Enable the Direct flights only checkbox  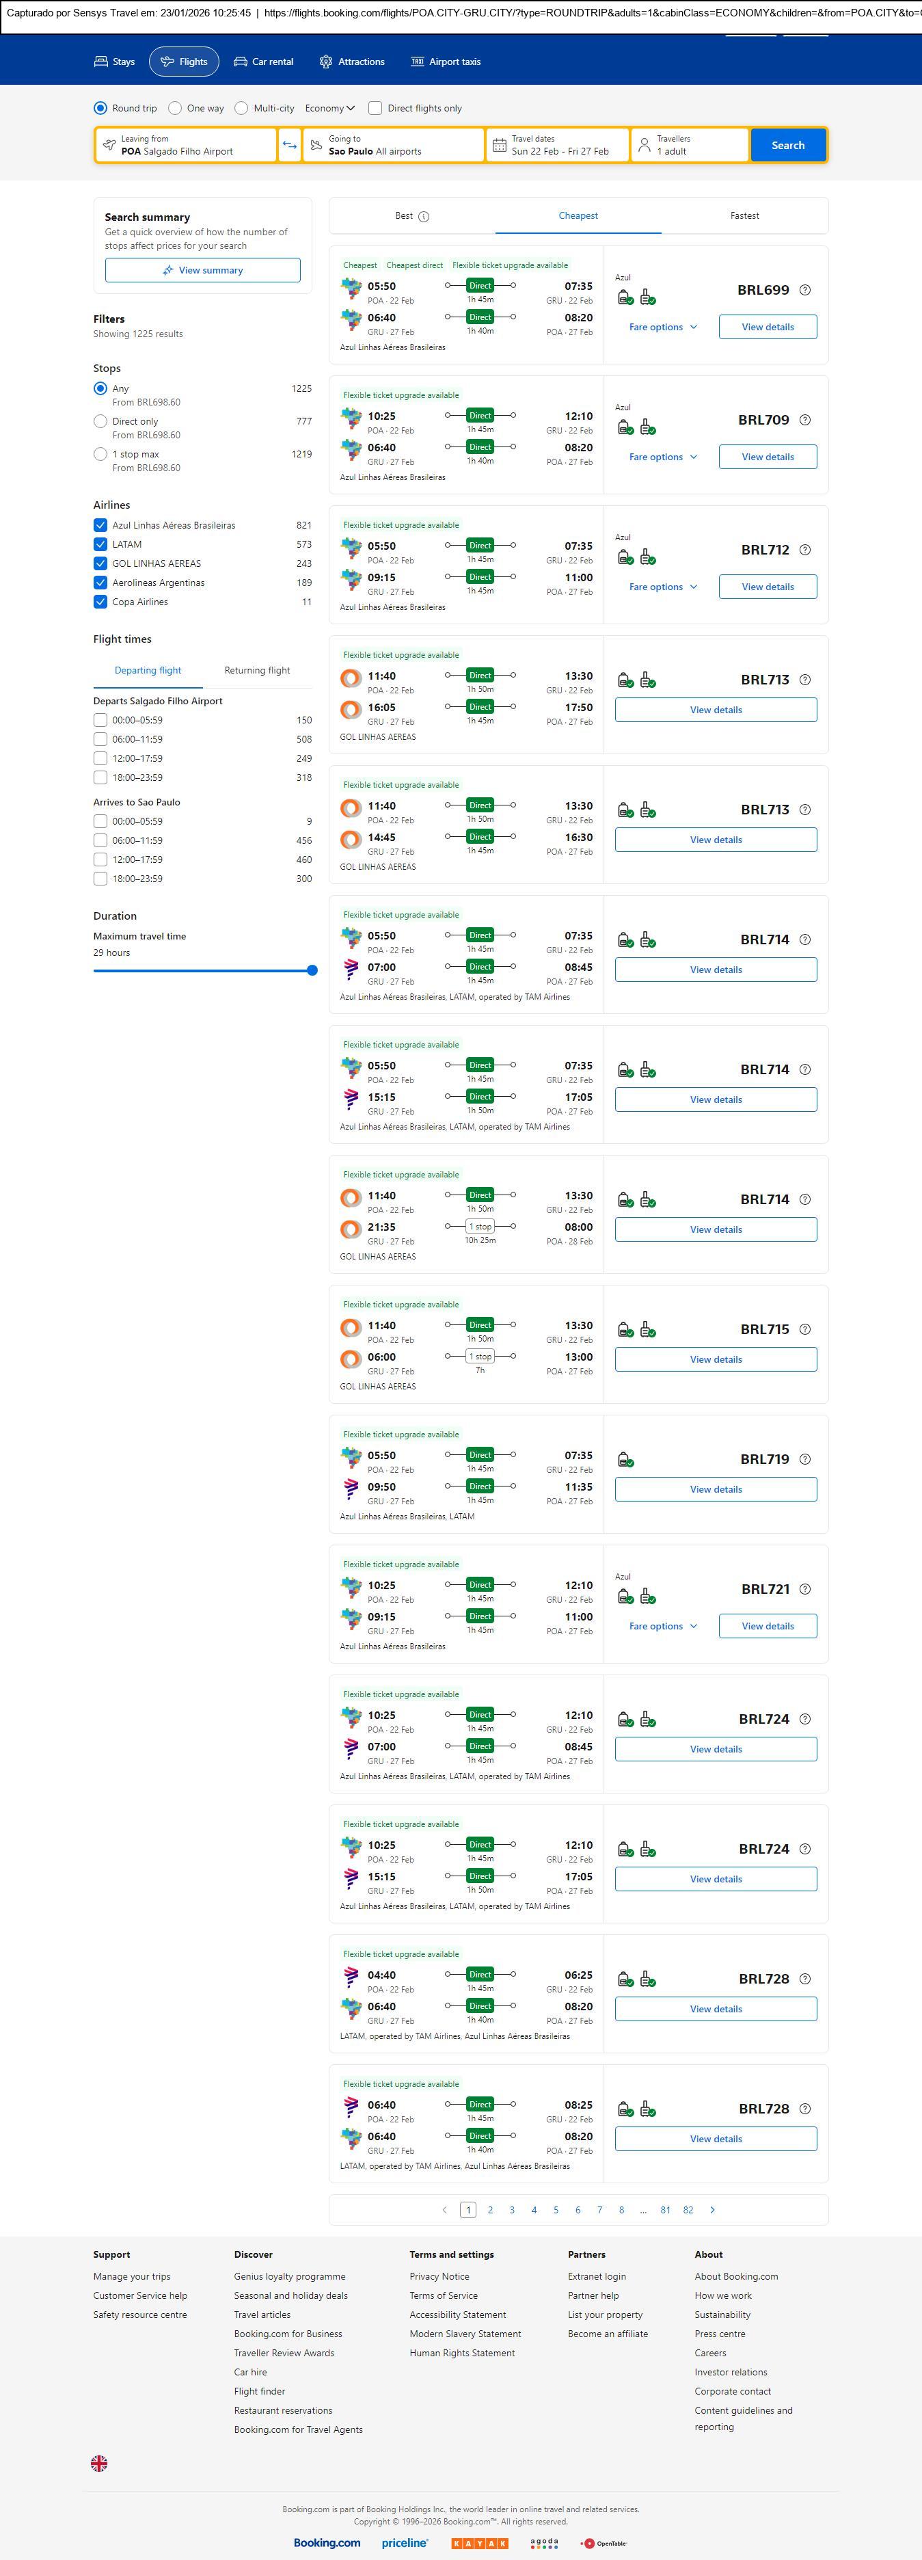375,108
